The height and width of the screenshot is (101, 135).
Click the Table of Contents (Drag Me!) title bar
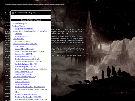coord(31,13)
